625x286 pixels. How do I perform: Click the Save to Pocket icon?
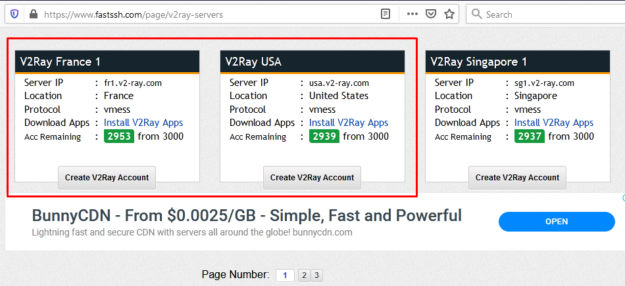click(430, 14)
